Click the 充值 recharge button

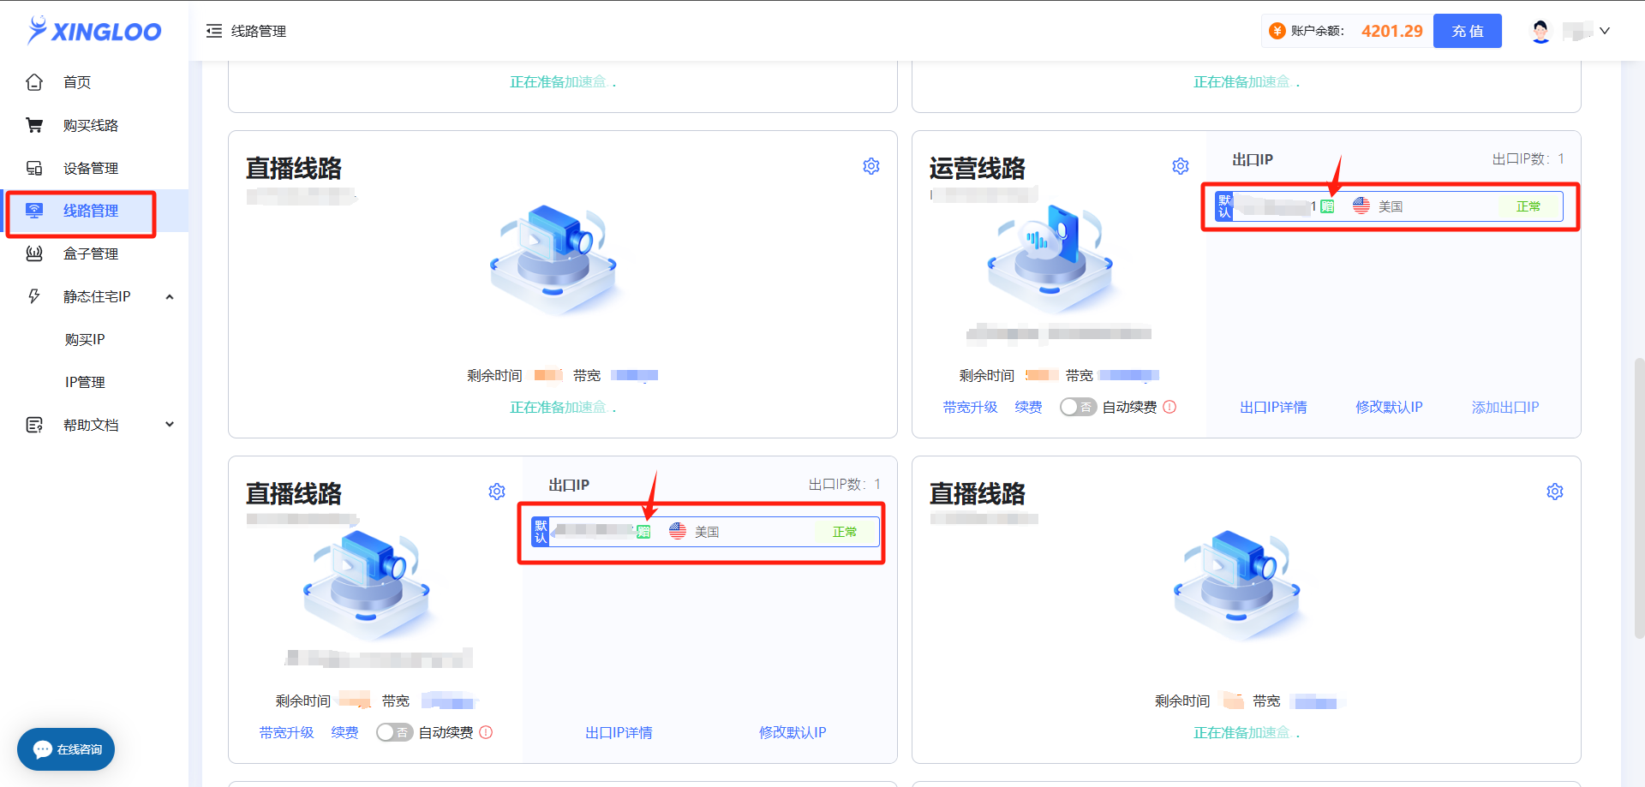1468,31
